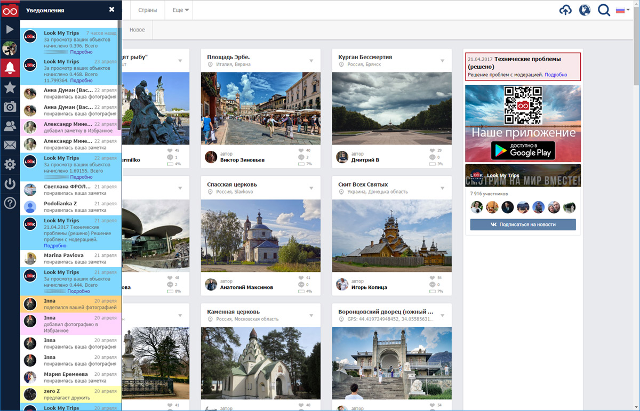640x411 pixels.
Task: Open the messages envelope icon
Action: pos(10,145)
